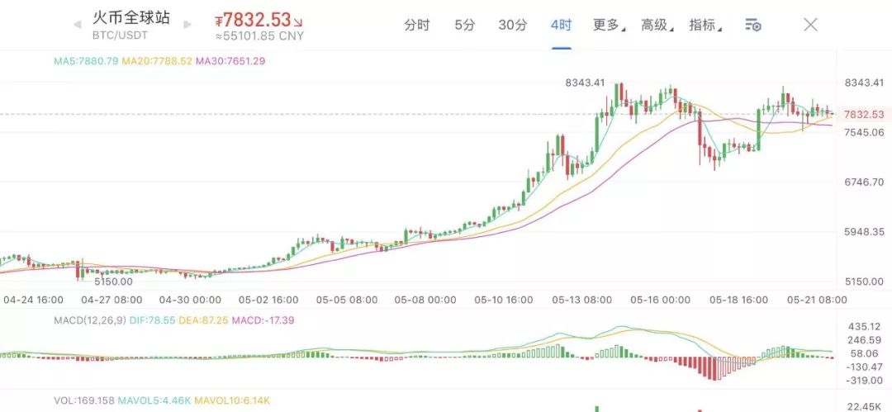Open the 高级 advanced dropdown
This screenshot has height=412, width=892.
point(656,25)
